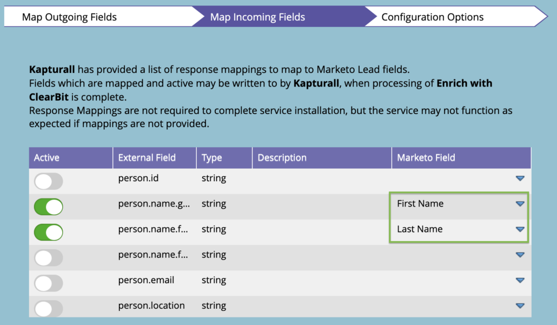
Task: Enable the unmapped person.name.f... row toggle
Action: point(49,257)
